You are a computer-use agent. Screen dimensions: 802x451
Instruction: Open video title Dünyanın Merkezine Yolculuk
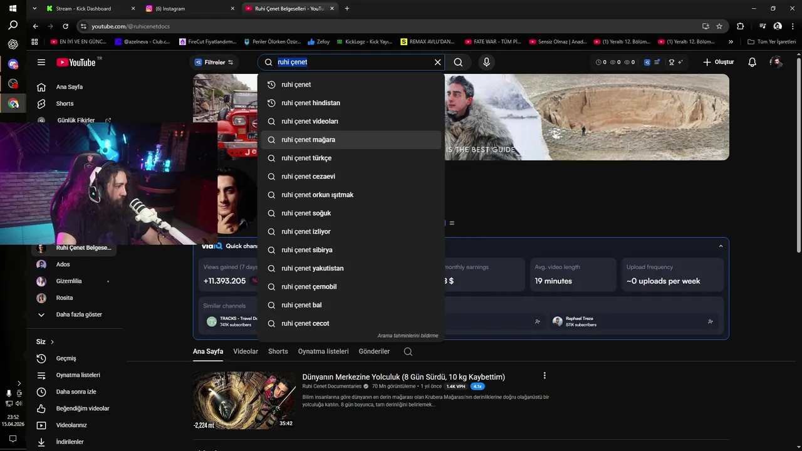(404, 377)
